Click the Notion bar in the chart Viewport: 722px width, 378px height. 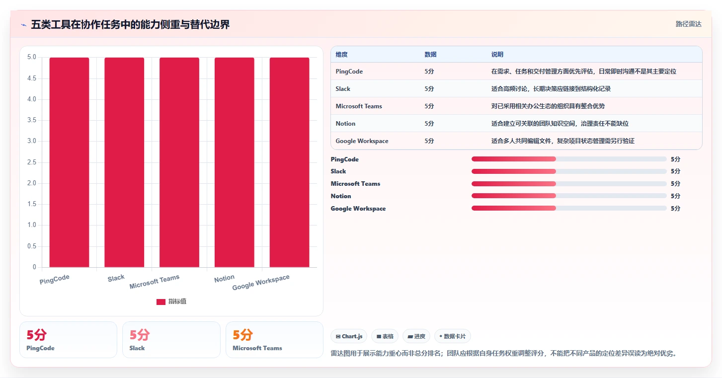coord(235,162)
